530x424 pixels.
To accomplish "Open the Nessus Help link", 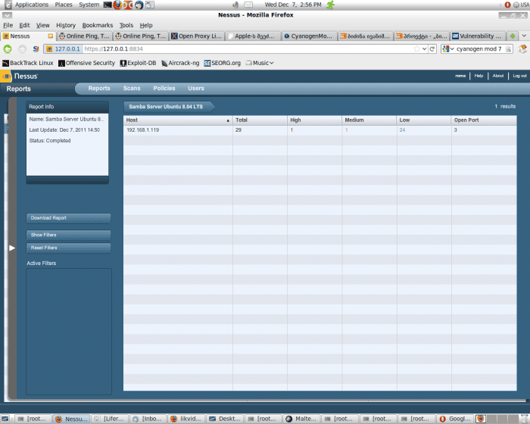I will pos(479,76).
